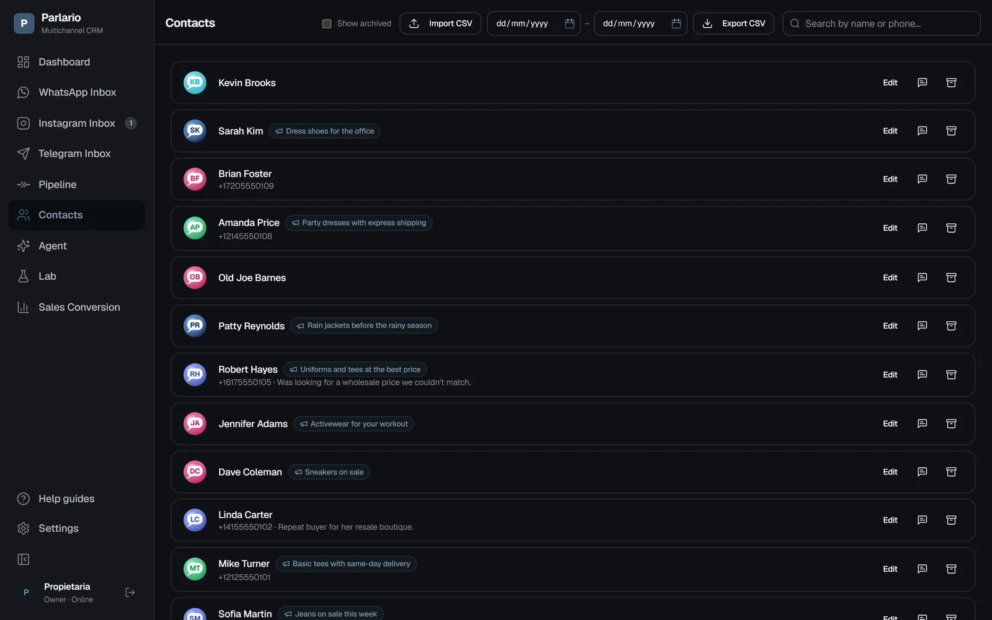Open the start date picker calendar icon

coord(569,24)
